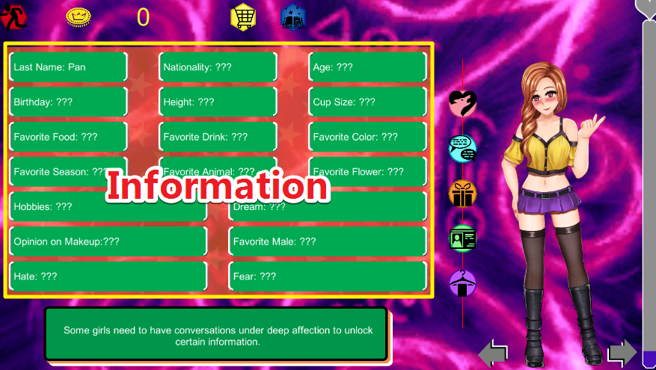Click the red 'Information' title text
Image resolution: width=656 pixels, height=370 pixels.
tap(218, 186)
